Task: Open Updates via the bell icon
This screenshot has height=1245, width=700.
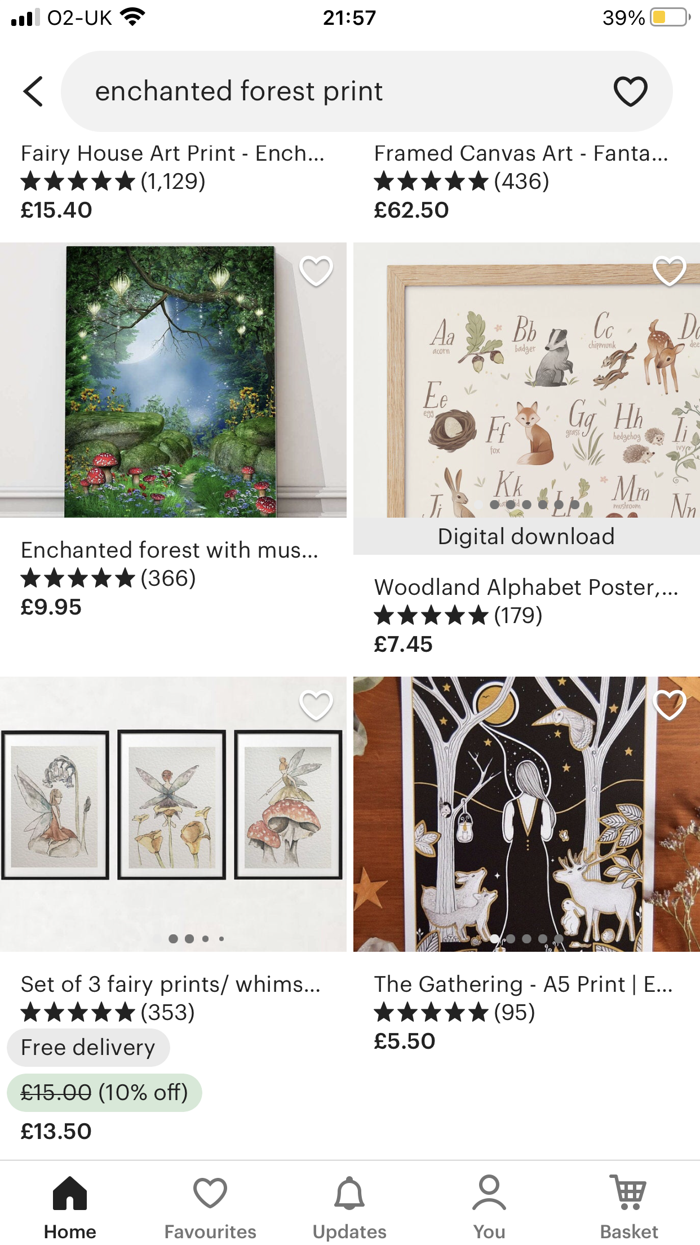Action: [x=349, y=1193]
